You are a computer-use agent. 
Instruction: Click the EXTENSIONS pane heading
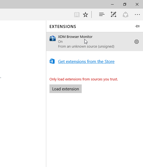coord(63,27)
